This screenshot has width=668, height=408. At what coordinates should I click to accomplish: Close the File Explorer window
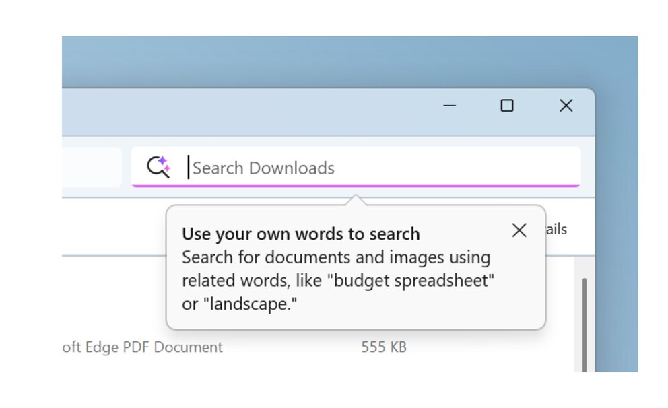tap(566, 105)
